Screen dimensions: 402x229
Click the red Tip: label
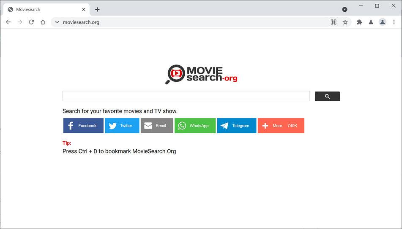67,143
